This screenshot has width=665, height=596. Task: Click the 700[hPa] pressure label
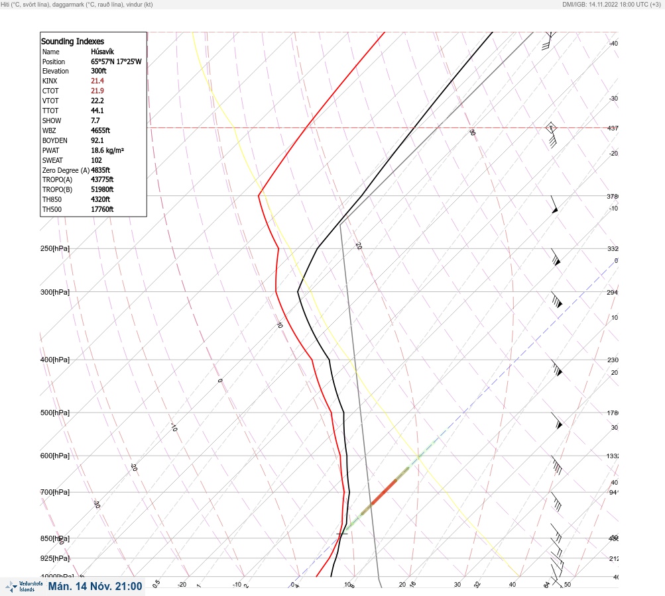coord(55,492)
